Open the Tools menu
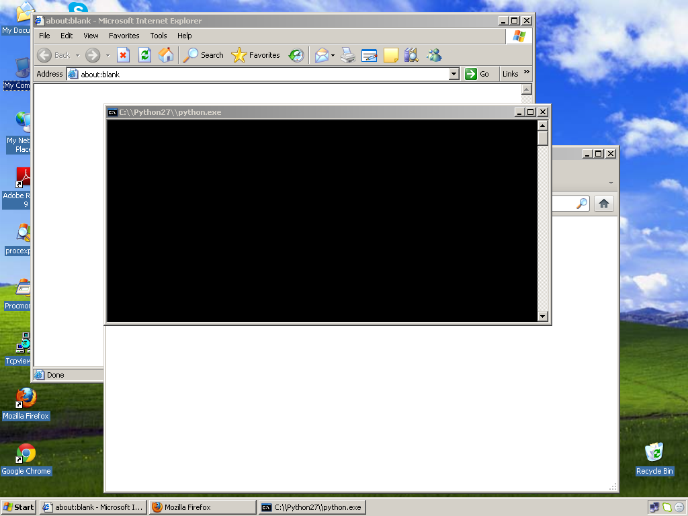This screenshot has width=688, height=516. coord(159,36)
